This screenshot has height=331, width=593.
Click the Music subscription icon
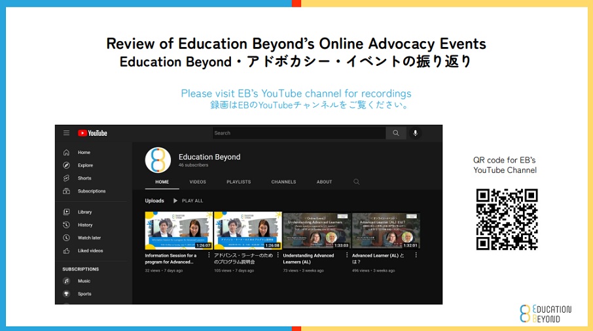(66, 281)
